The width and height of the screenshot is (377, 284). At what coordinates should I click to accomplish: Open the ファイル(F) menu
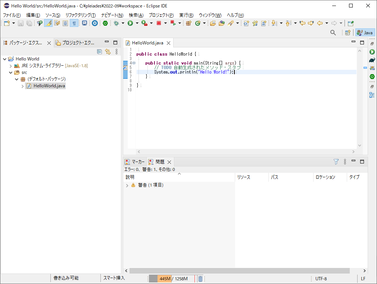click(12, 15)
